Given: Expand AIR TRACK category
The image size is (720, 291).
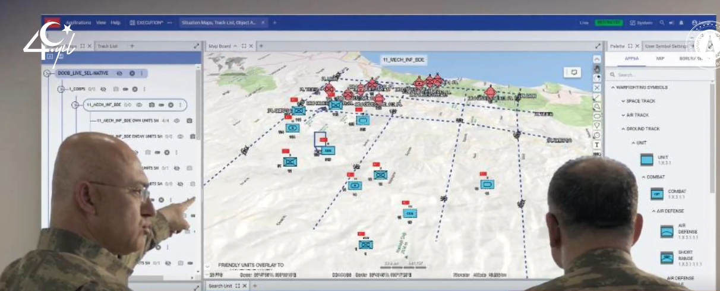Looking at the screenshot, I should (x=623, y=115).
